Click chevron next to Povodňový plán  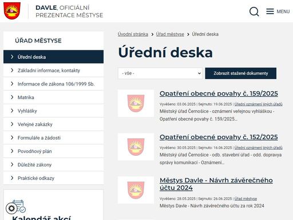point(12,151)
